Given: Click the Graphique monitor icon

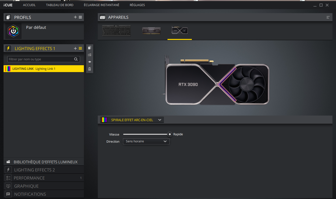Looking at the screenshot, I should point(8,186).
